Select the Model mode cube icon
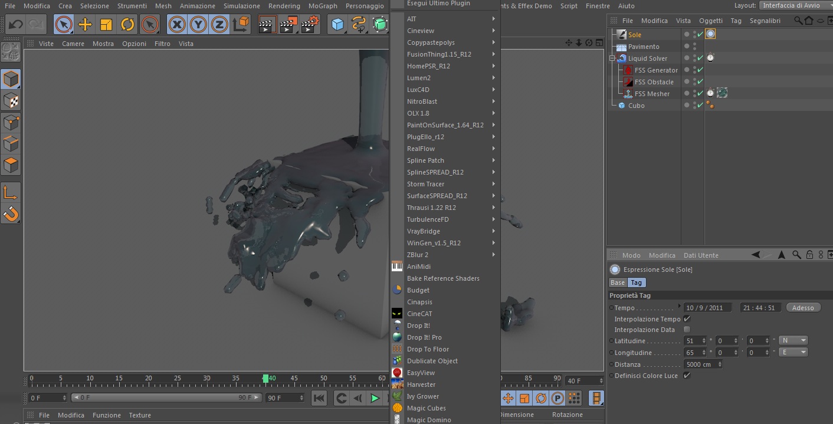833x424 pixels. (x=11, y=78)
